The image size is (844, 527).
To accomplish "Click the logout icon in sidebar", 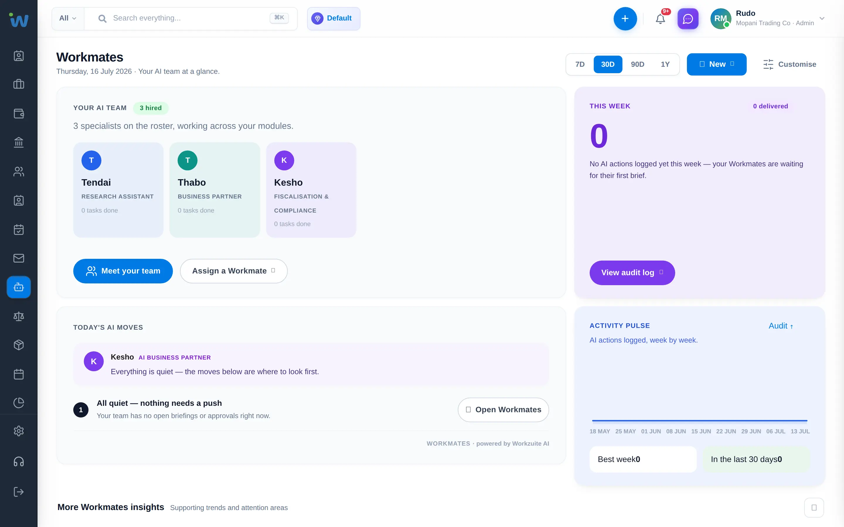I will pos(19,492).
